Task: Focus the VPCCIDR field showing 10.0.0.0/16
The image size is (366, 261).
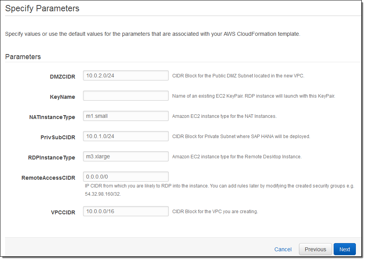Action: (x=126, y=211)
